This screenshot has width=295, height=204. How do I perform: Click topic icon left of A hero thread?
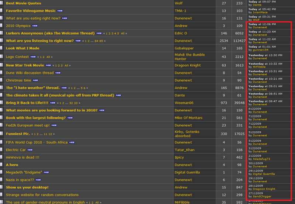[1, 165]
